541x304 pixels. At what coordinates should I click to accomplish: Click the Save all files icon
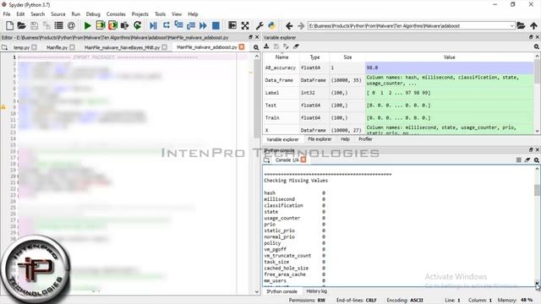(46, 25)
